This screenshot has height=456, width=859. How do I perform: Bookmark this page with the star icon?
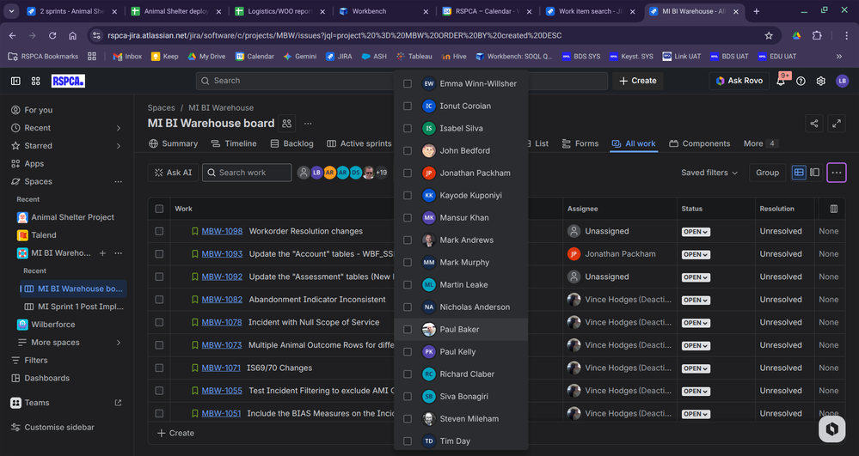pyautogui.click(x=769, y=35)
